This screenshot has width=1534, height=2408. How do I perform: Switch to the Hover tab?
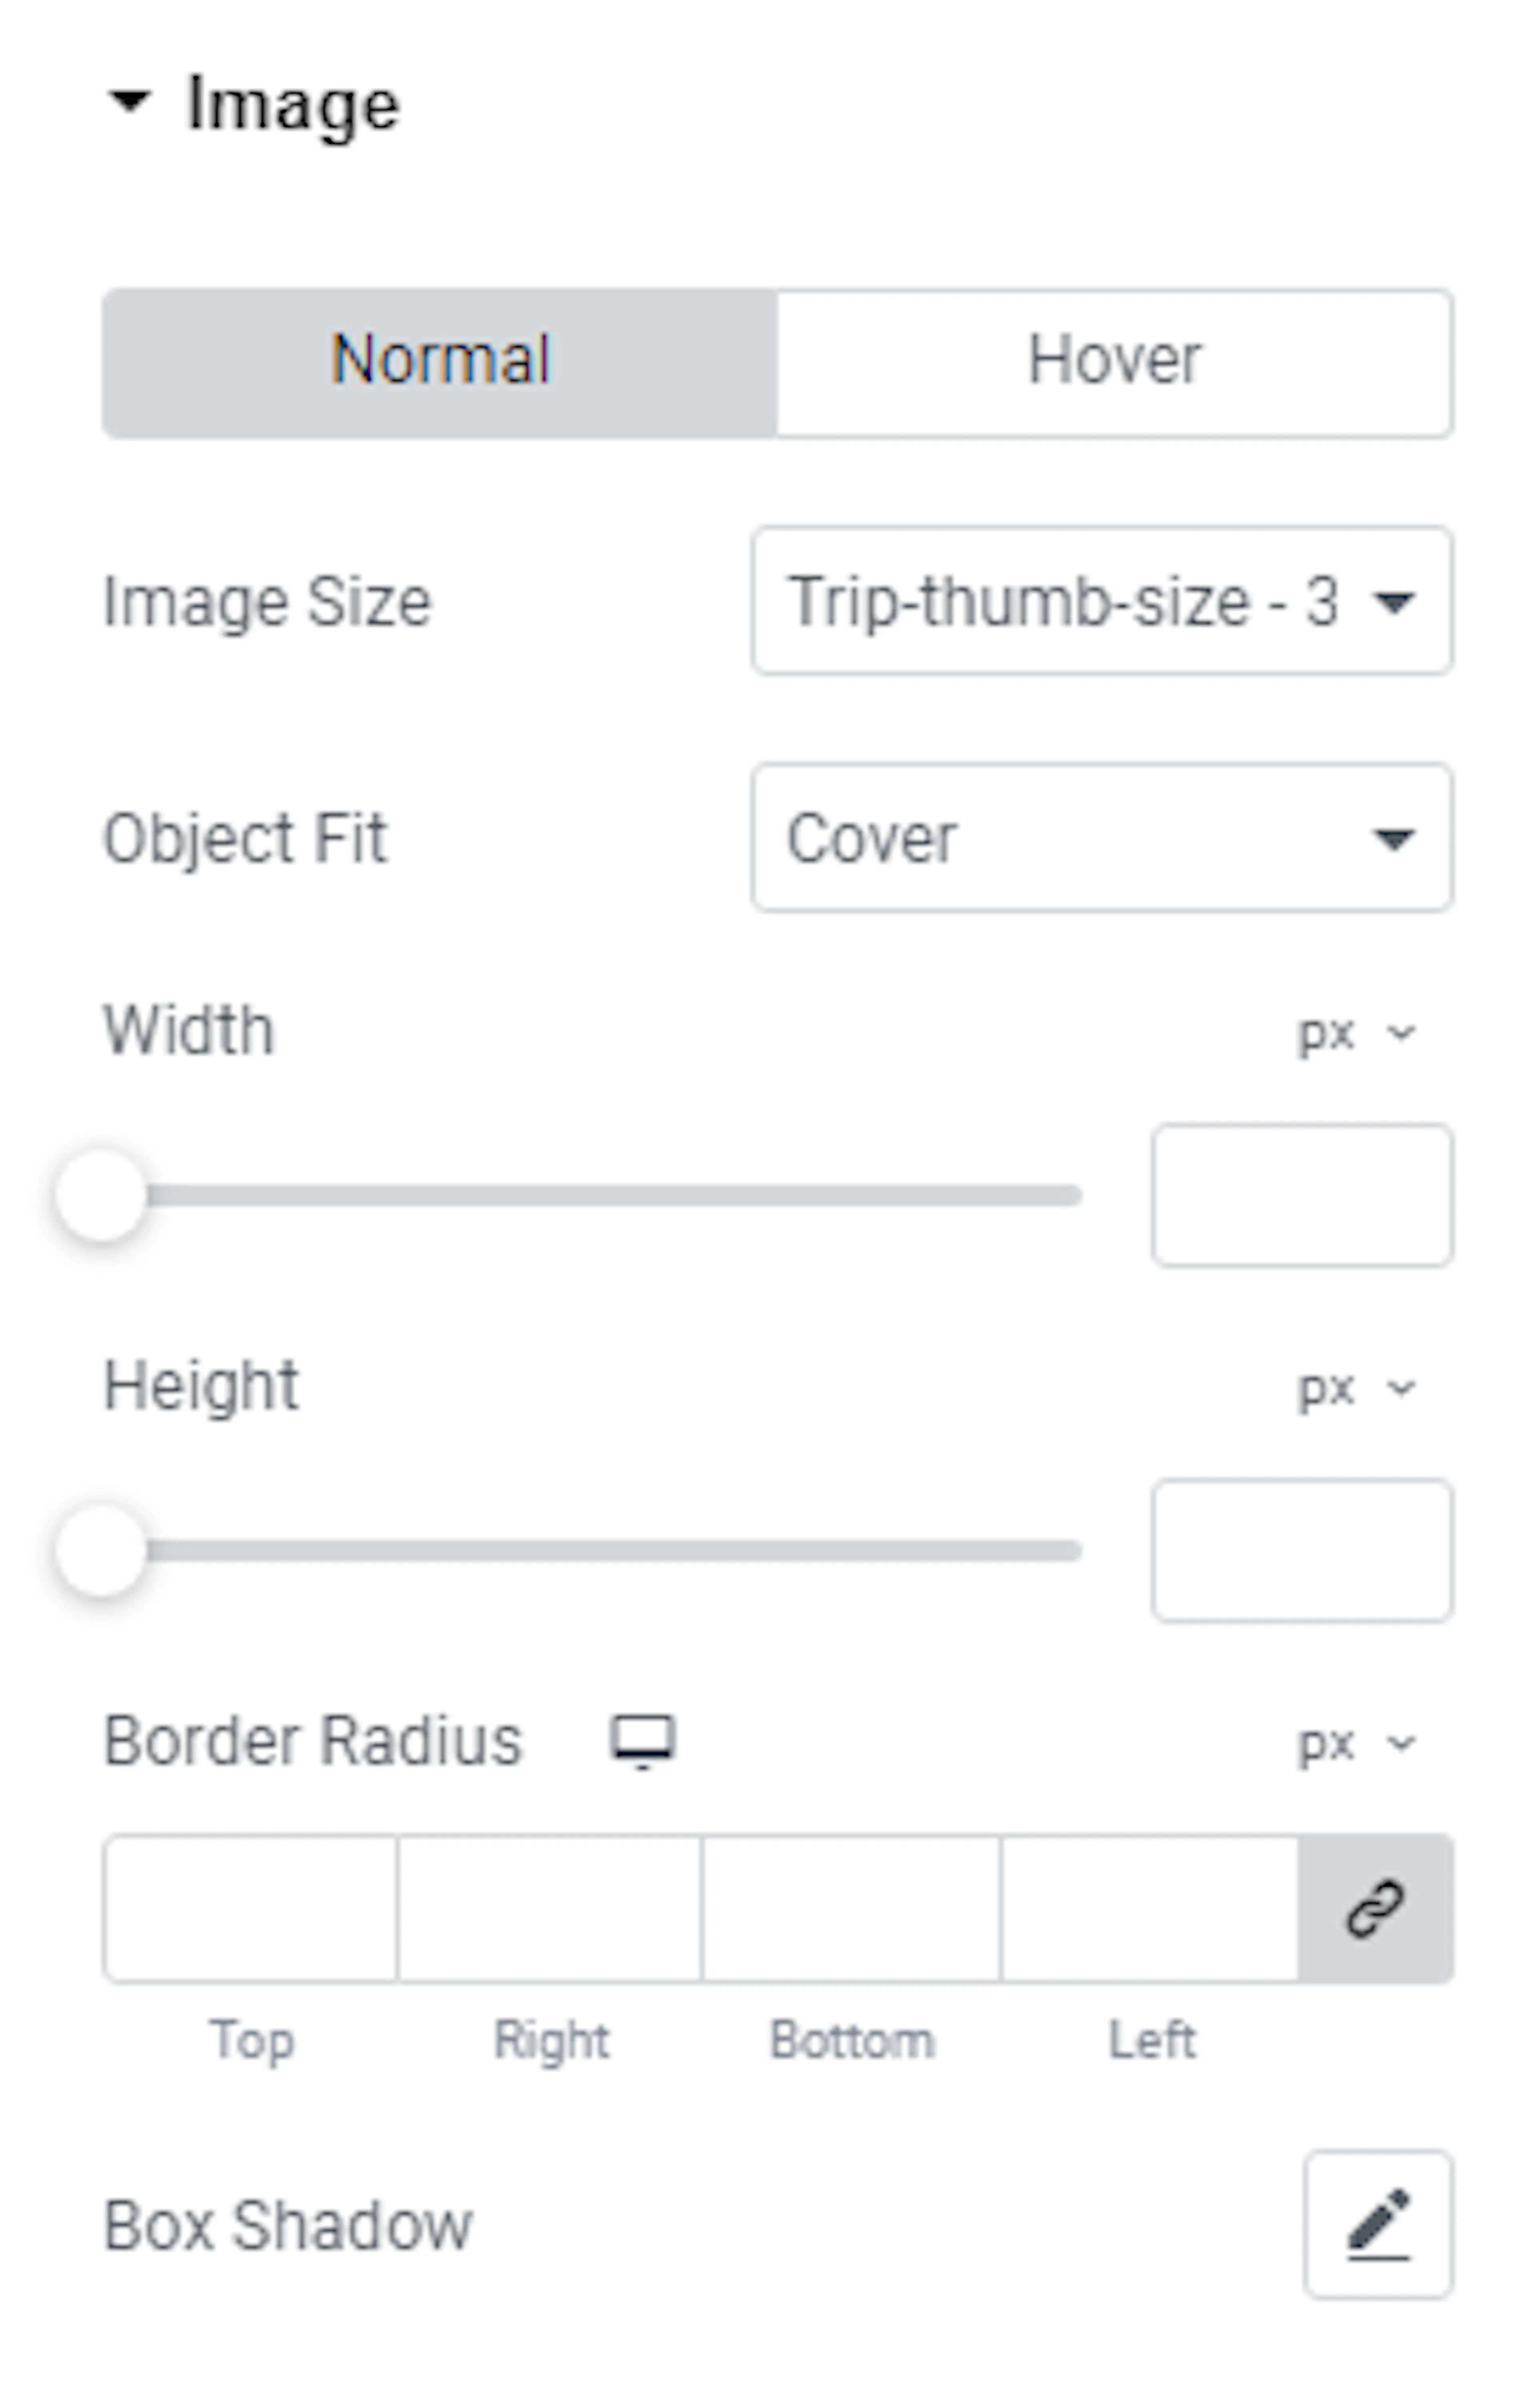click(x=1114, y=362)
